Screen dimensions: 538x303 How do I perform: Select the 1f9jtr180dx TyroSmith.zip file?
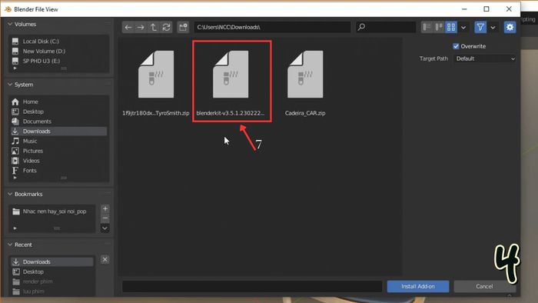pos(156,82)
